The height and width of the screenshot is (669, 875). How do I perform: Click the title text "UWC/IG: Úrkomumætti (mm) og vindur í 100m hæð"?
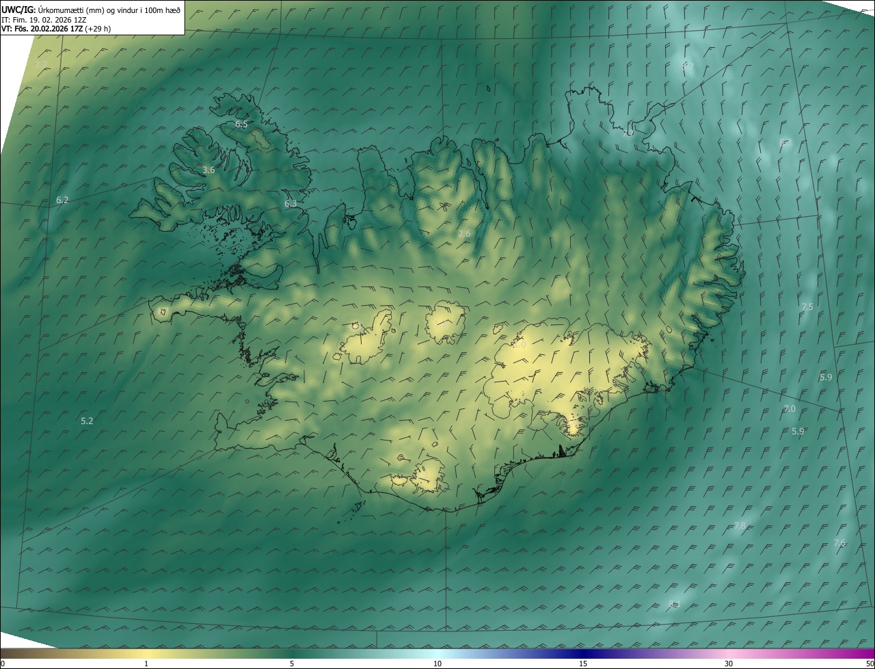(91, 10)
